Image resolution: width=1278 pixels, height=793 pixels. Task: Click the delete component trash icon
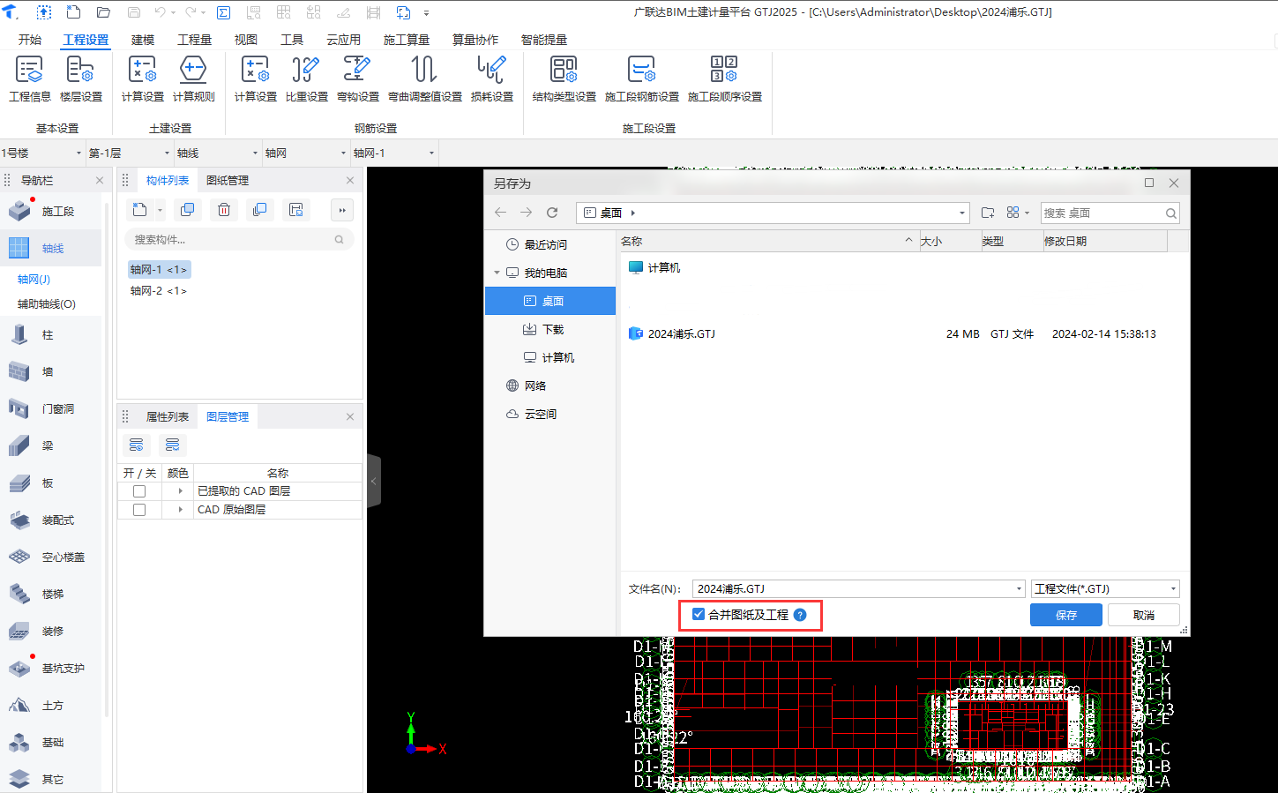(x=224, y=210)
